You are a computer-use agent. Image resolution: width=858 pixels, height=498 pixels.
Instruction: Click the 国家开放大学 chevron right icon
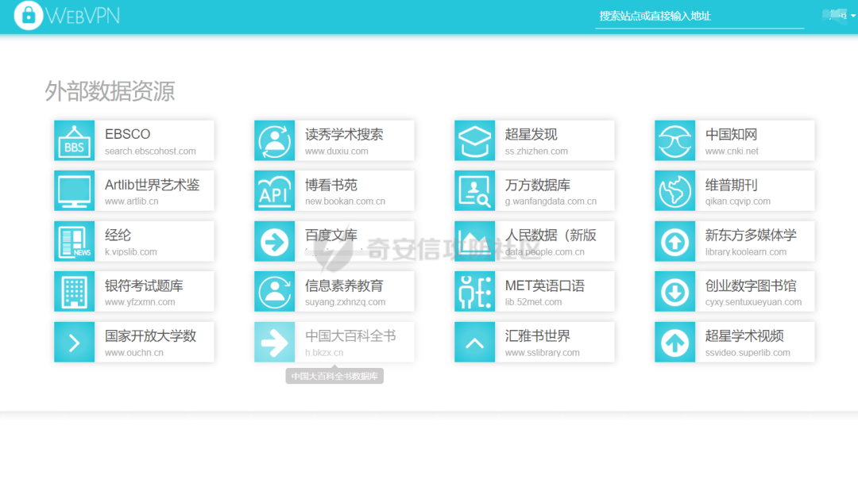pyautogui.click(x=75, y=343)
